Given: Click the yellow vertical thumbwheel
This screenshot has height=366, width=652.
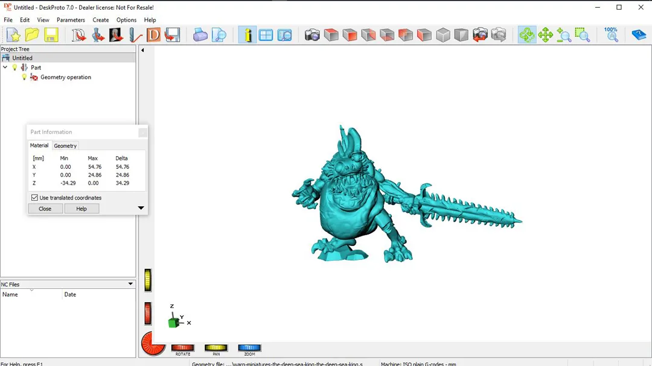Looking at the screenshot, I should coord(148,280).
